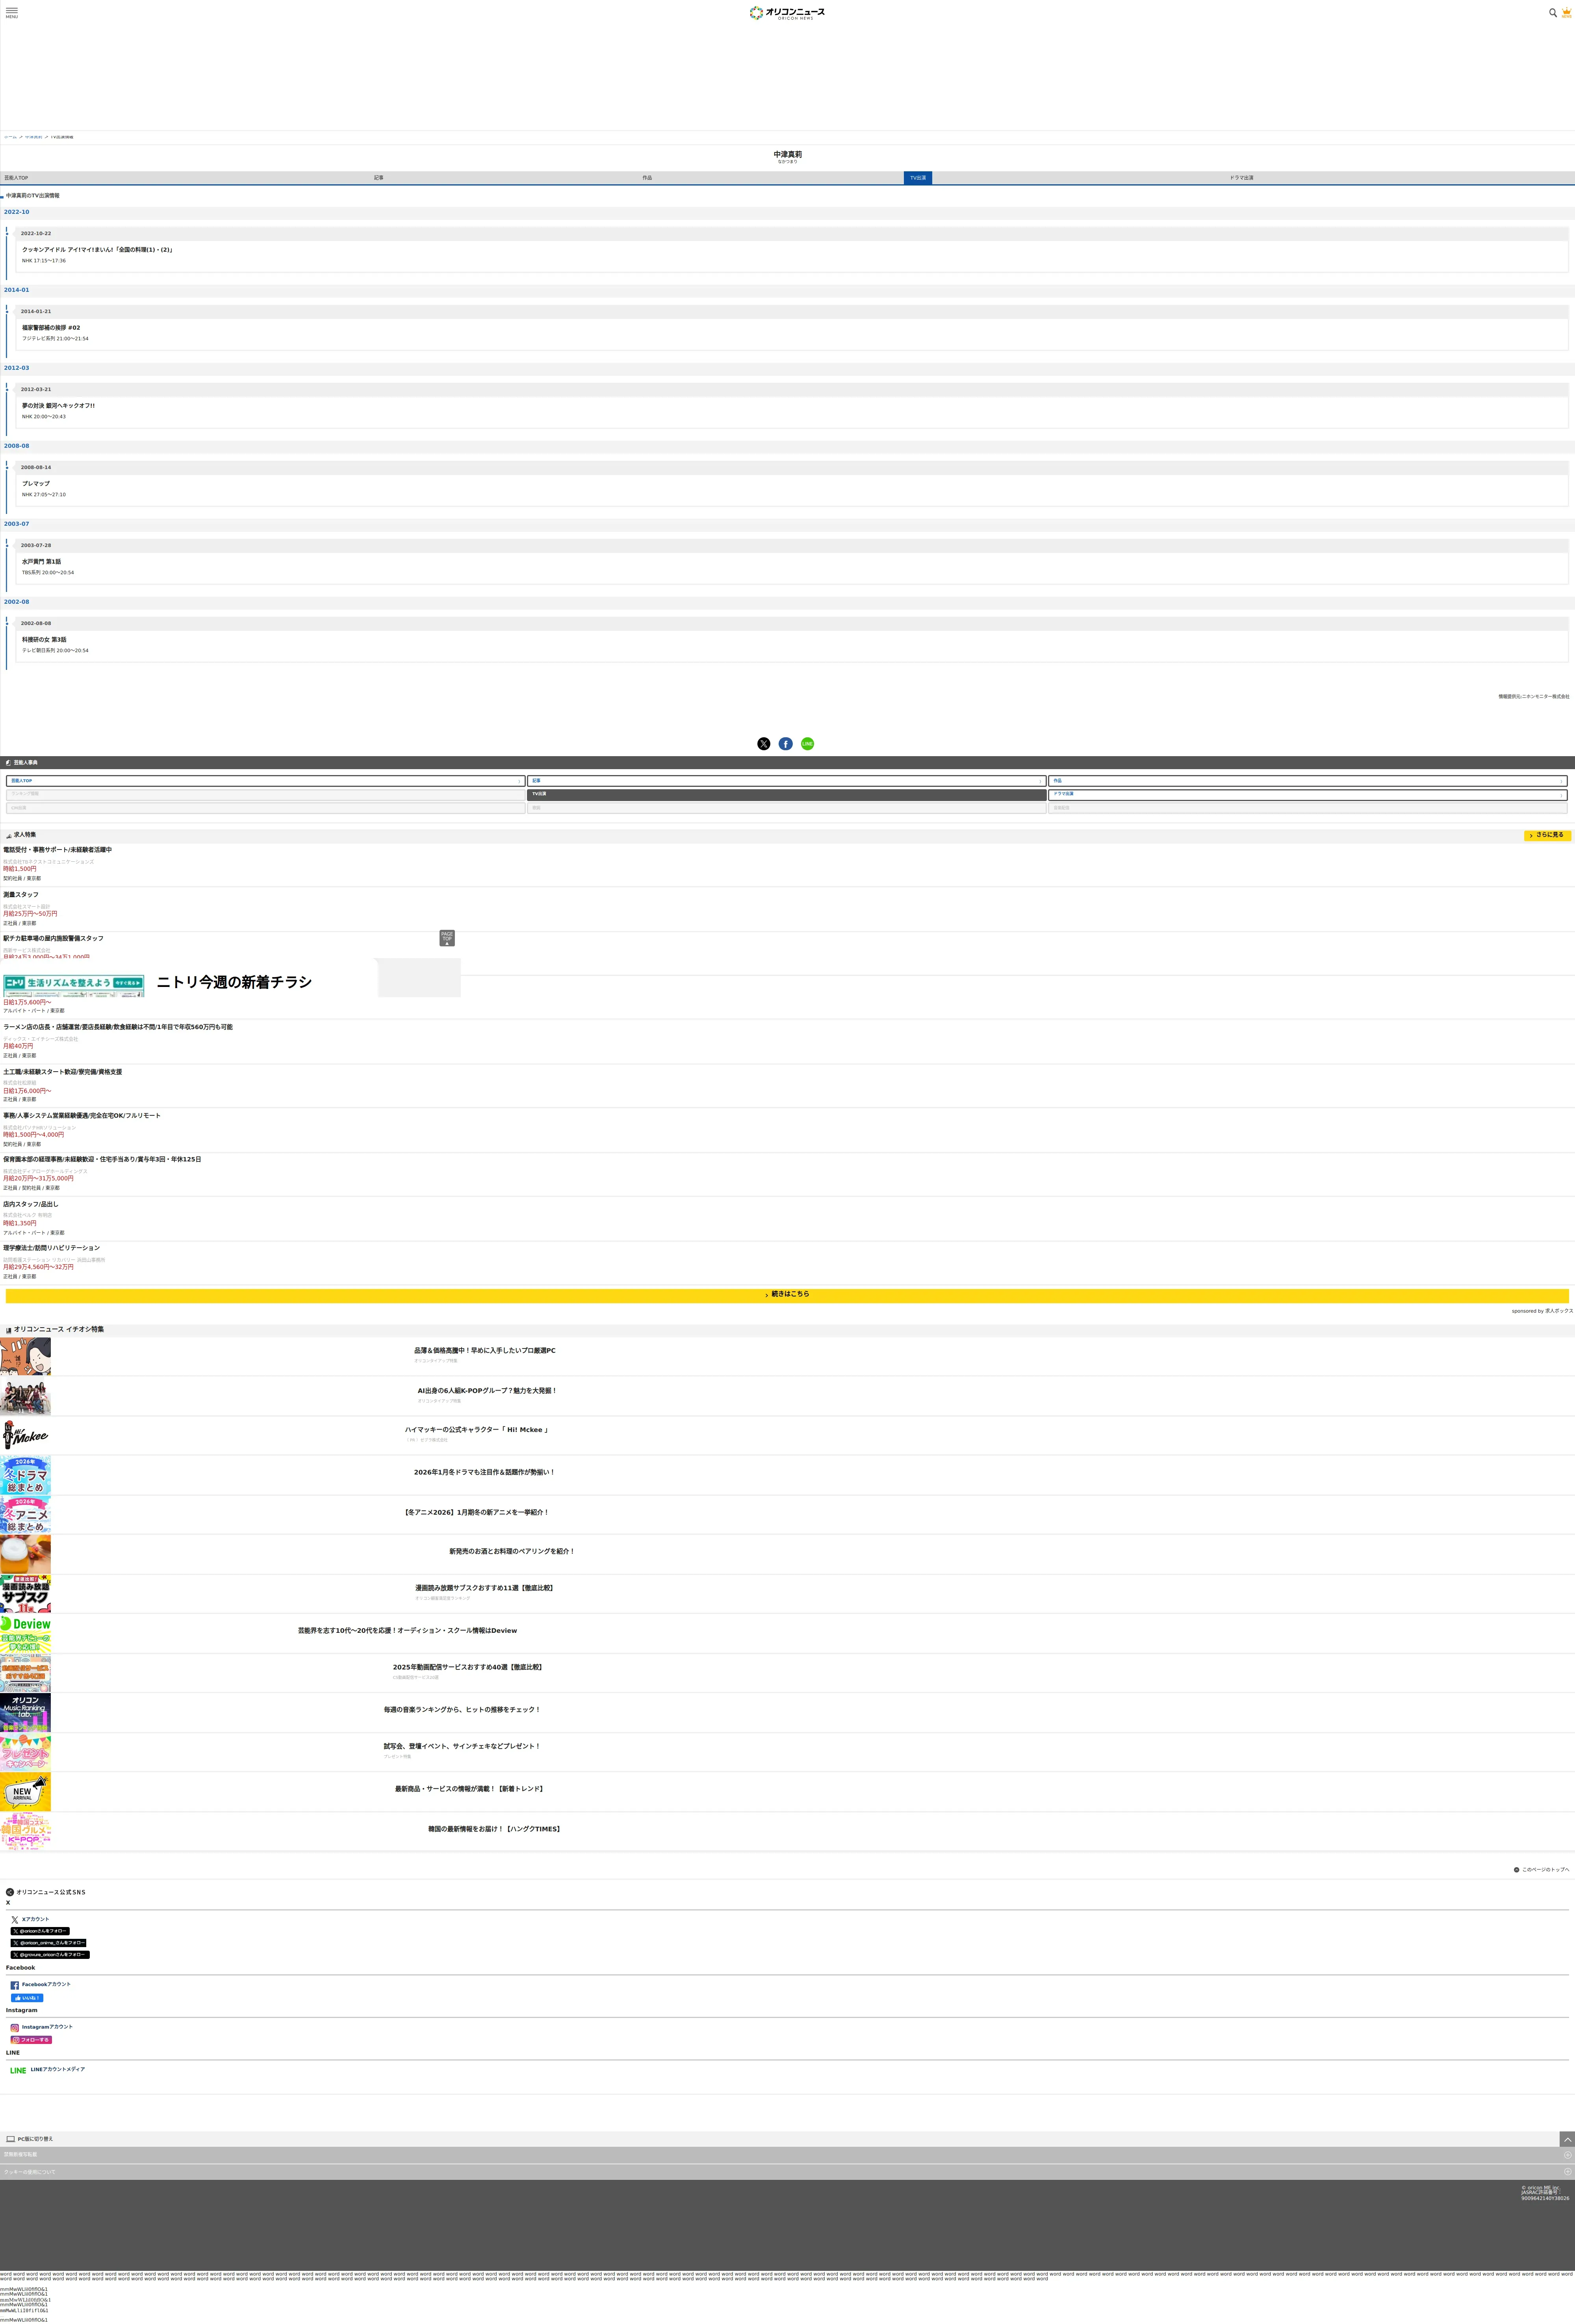Open the Instagram account icon link
The height and width of the screenshot is (2324, 1575).
[x=15, y=2027]
